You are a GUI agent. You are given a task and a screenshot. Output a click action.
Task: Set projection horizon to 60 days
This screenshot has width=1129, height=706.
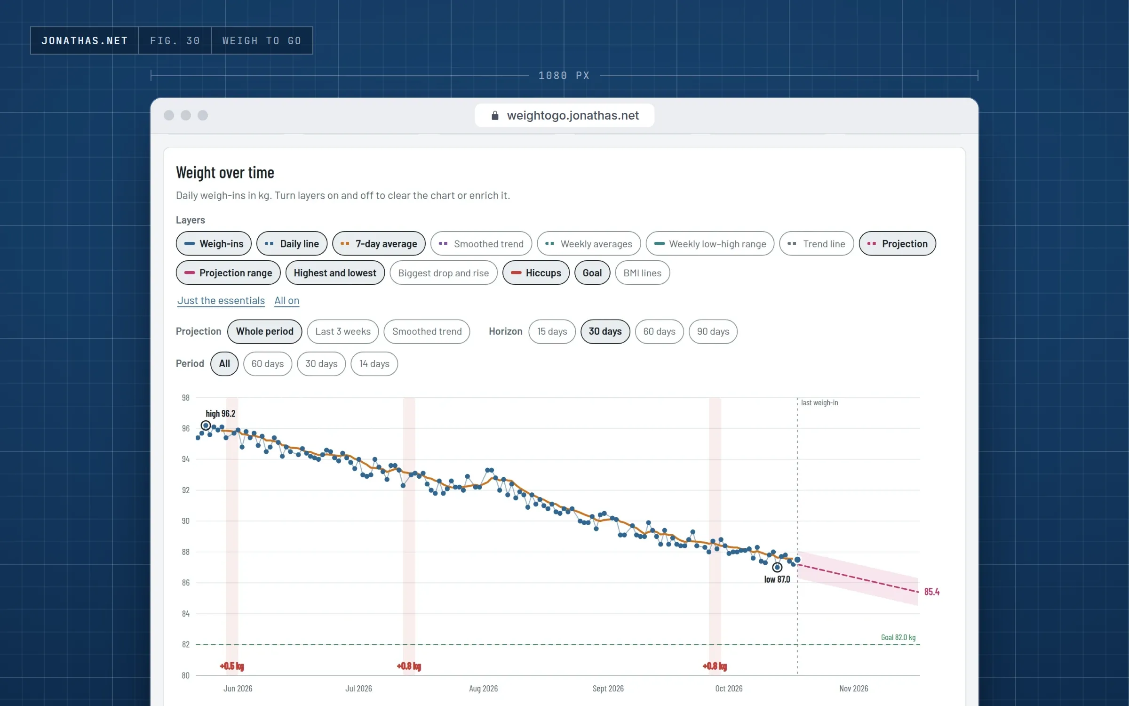[x=659, y=331]
